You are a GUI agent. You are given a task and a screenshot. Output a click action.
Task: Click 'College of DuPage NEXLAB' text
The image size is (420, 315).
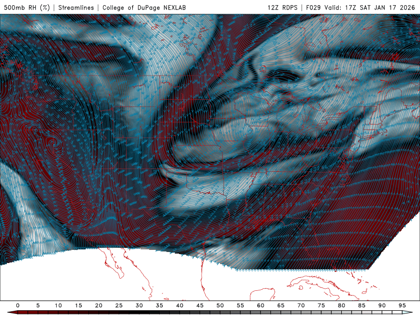pos(144,7)
